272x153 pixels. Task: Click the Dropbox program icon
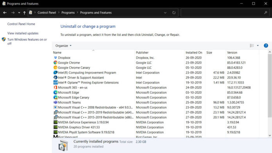coord(55,58)
